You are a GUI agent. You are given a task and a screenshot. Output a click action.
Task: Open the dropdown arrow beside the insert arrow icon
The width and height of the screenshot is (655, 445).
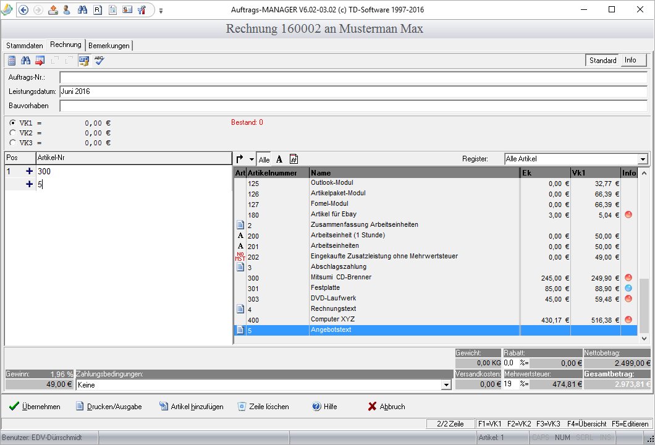251,159
